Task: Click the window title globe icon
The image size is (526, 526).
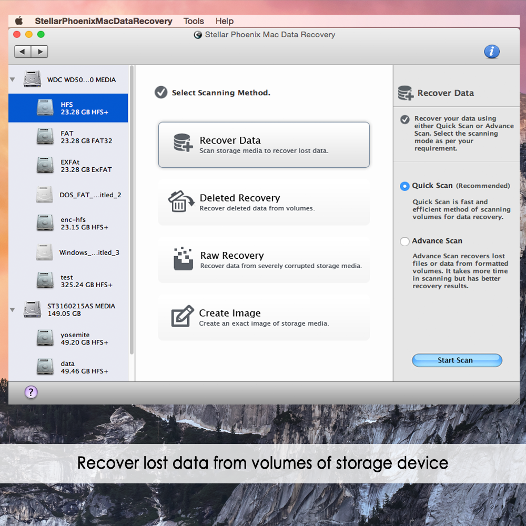Action: (198, 35)
